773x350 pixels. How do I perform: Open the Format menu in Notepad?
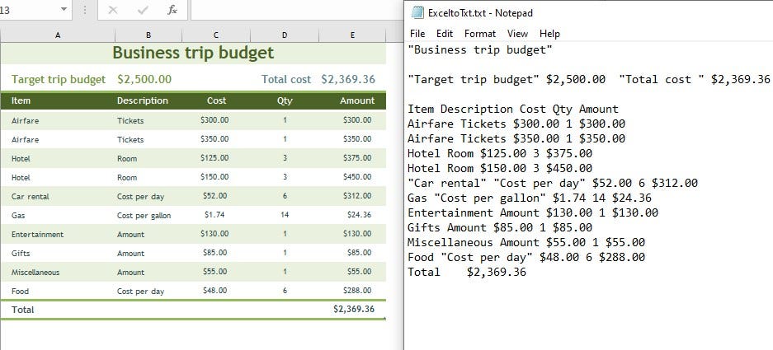point(479,34)
